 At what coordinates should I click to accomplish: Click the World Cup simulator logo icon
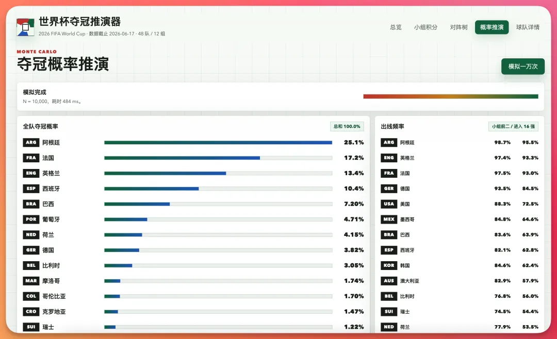[x=25, y=27]
